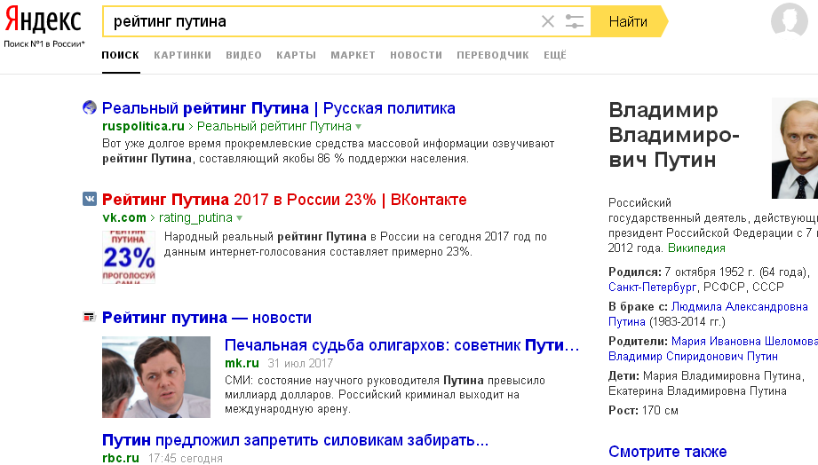Open advanced search settings icon
818x465 pixels.
574,21
